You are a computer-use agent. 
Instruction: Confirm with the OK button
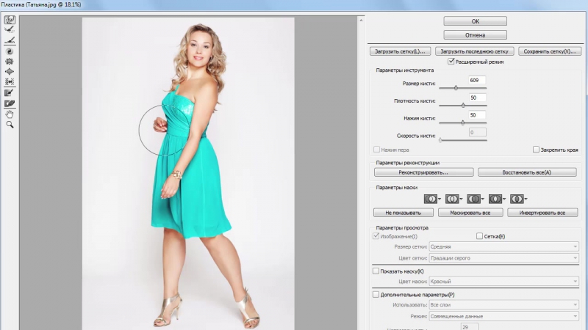pos(475,21)
